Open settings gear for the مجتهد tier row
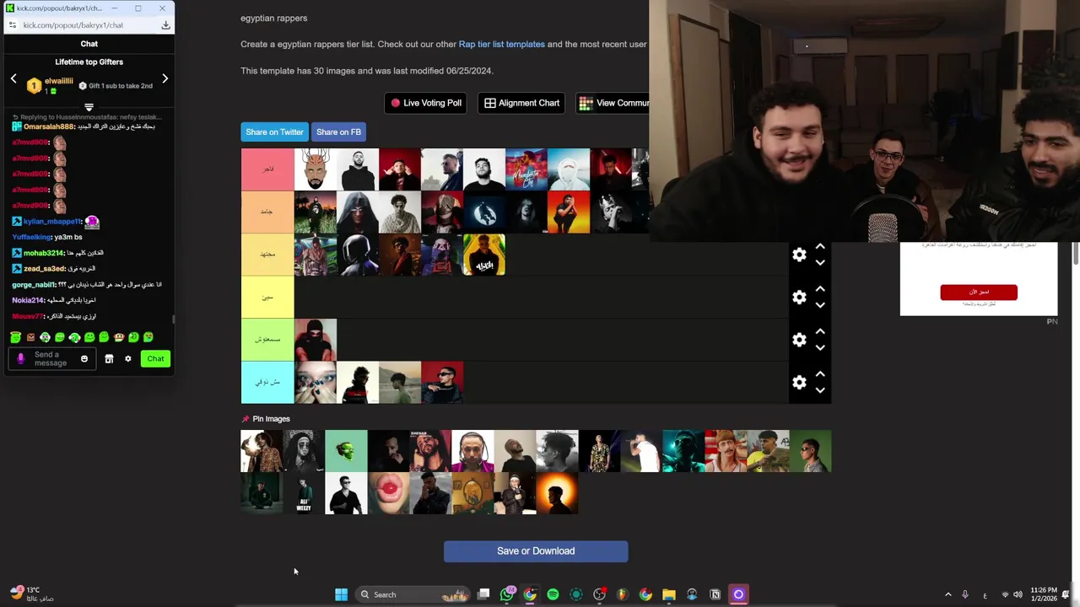 [x=799, y=255]
